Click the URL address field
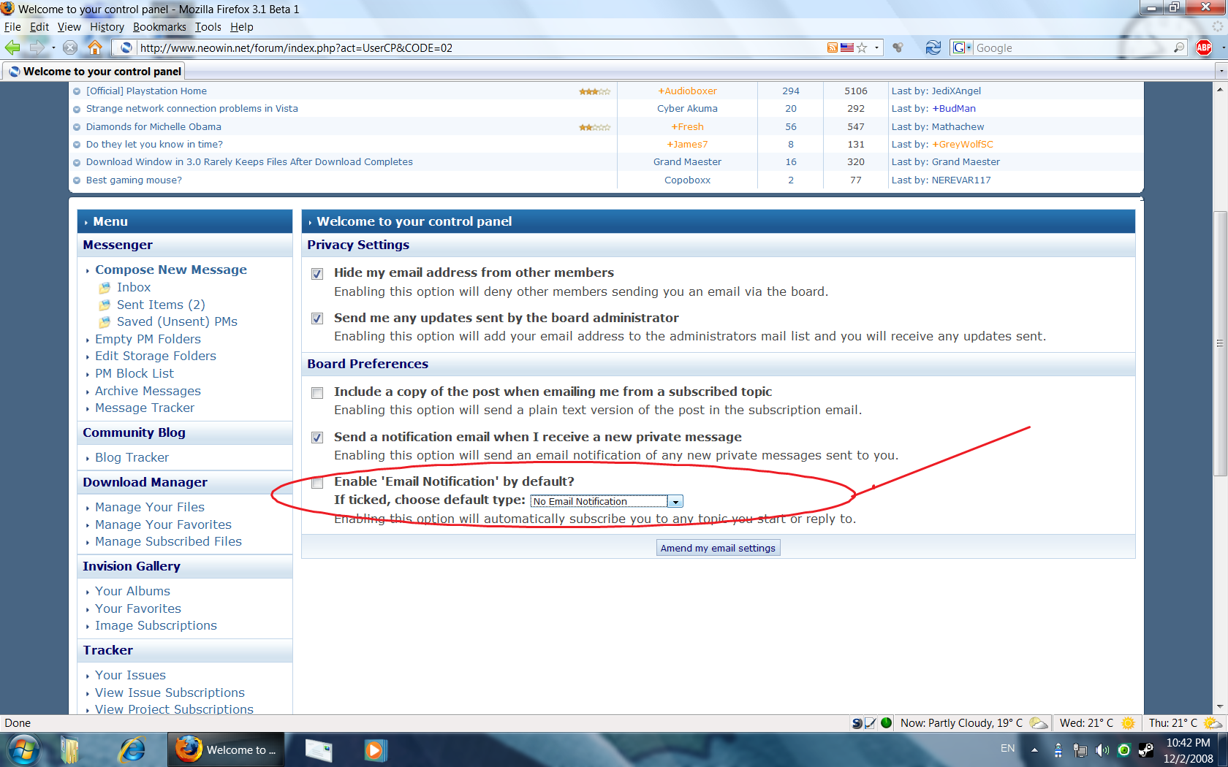 pos(479,47)
